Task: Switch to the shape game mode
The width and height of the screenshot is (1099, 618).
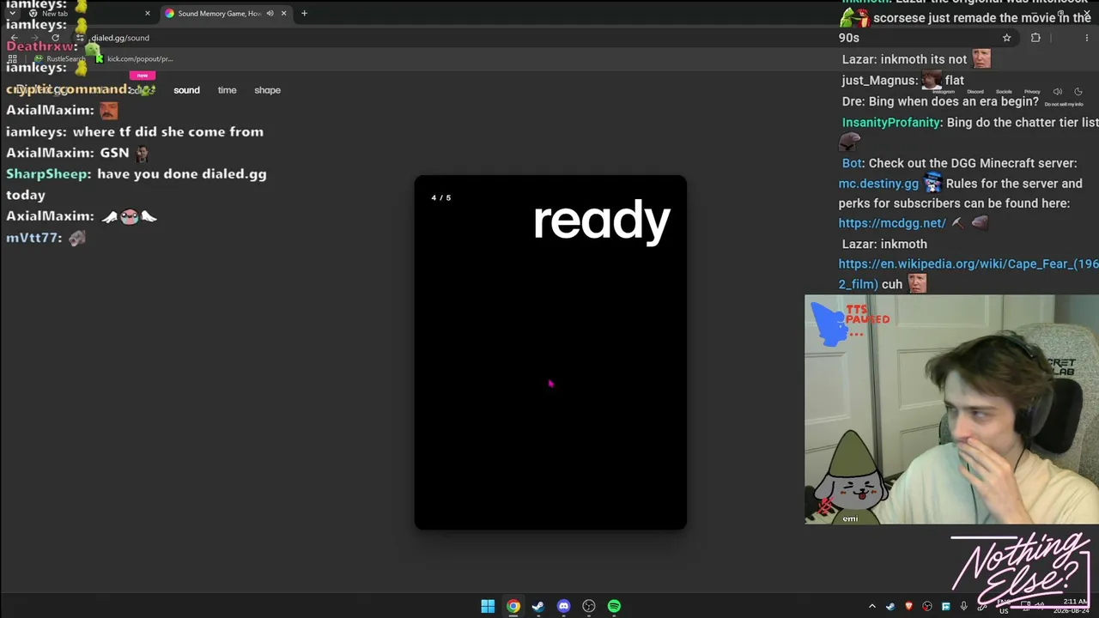Action: [x=267, y=90]
